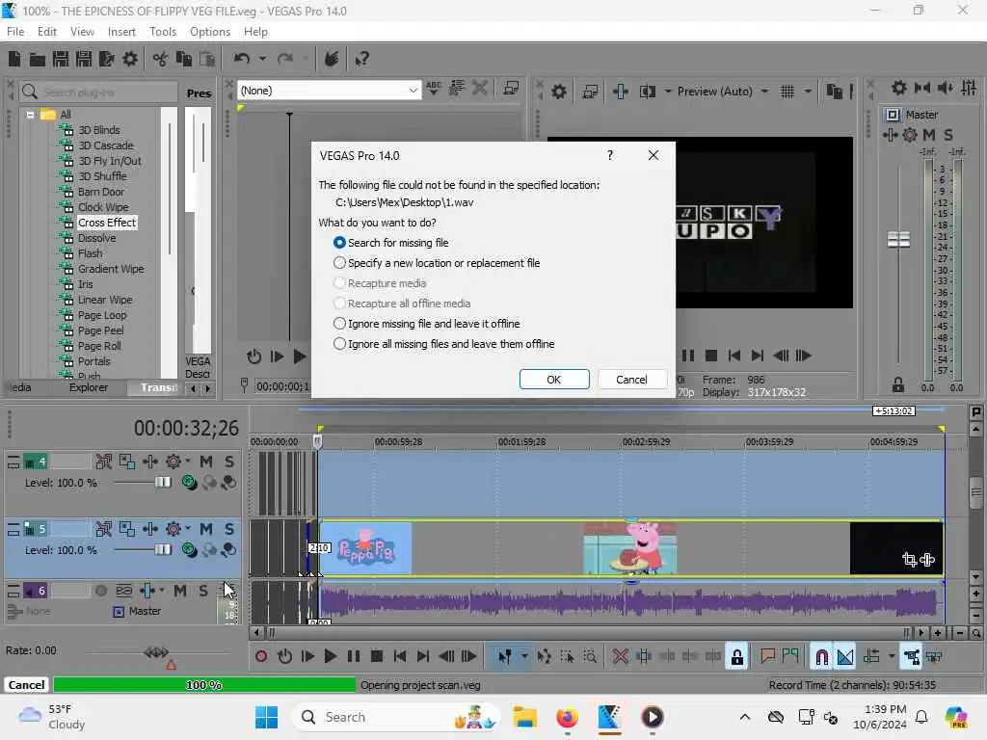987x740 pixels.
Task: Click the Dim Output speaker icon
Action: [946, 88]
